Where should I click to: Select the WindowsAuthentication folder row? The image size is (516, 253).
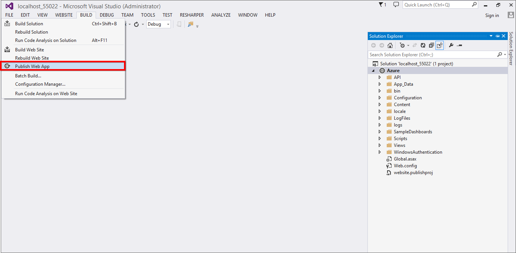point(438,152)
